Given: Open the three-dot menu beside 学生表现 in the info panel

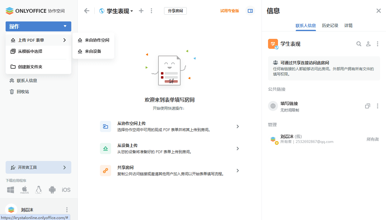Looking at the screenshot, I should click(x=378, y=44).
